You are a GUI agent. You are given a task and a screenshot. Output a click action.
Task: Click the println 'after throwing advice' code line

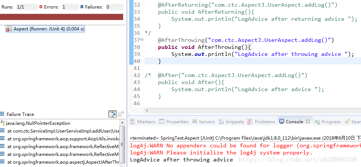[263, 54]
